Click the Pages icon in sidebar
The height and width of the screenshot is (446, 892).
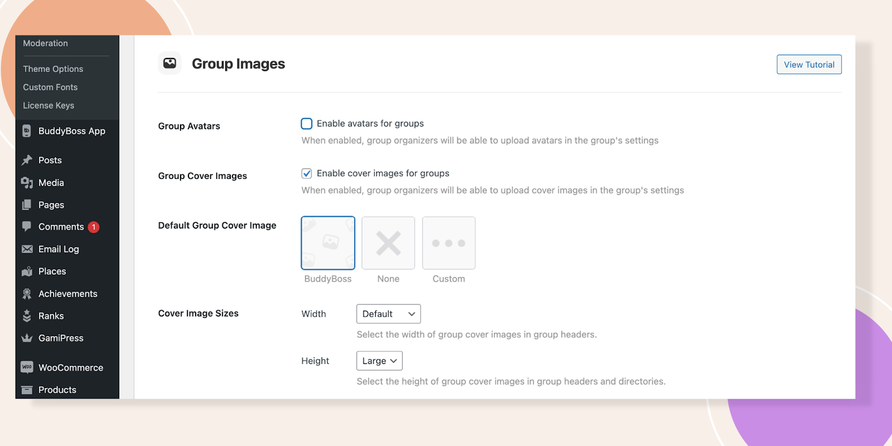click(x=27, y=205)
